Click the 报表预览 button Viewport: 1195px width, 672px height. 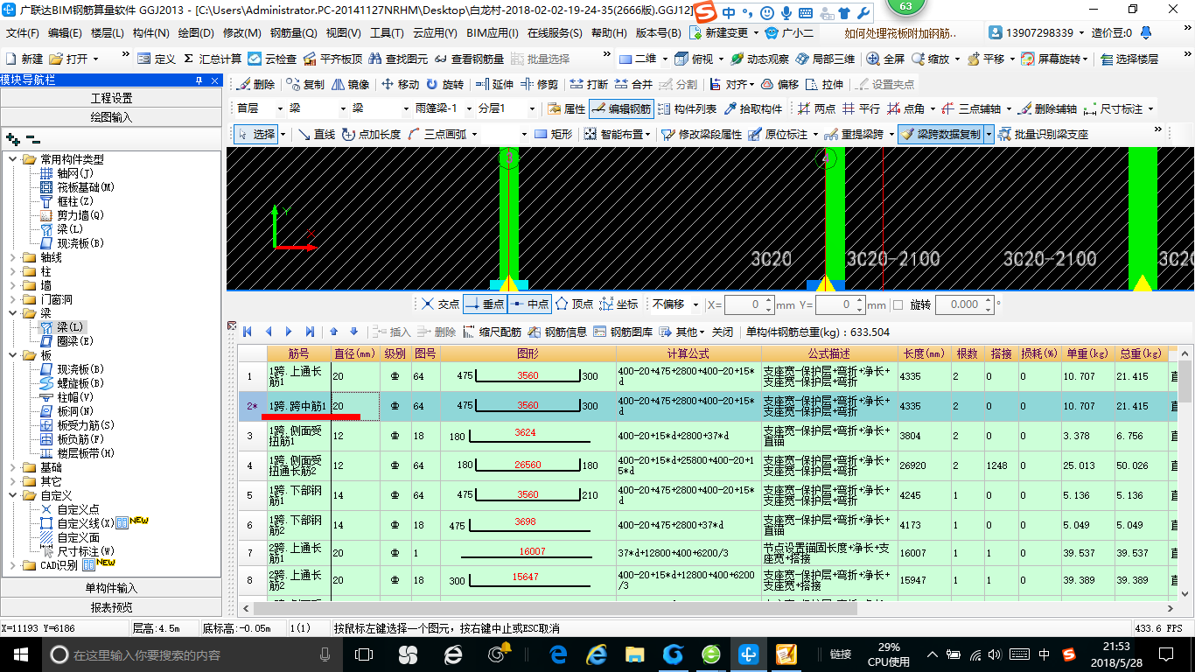coord(111,607)
